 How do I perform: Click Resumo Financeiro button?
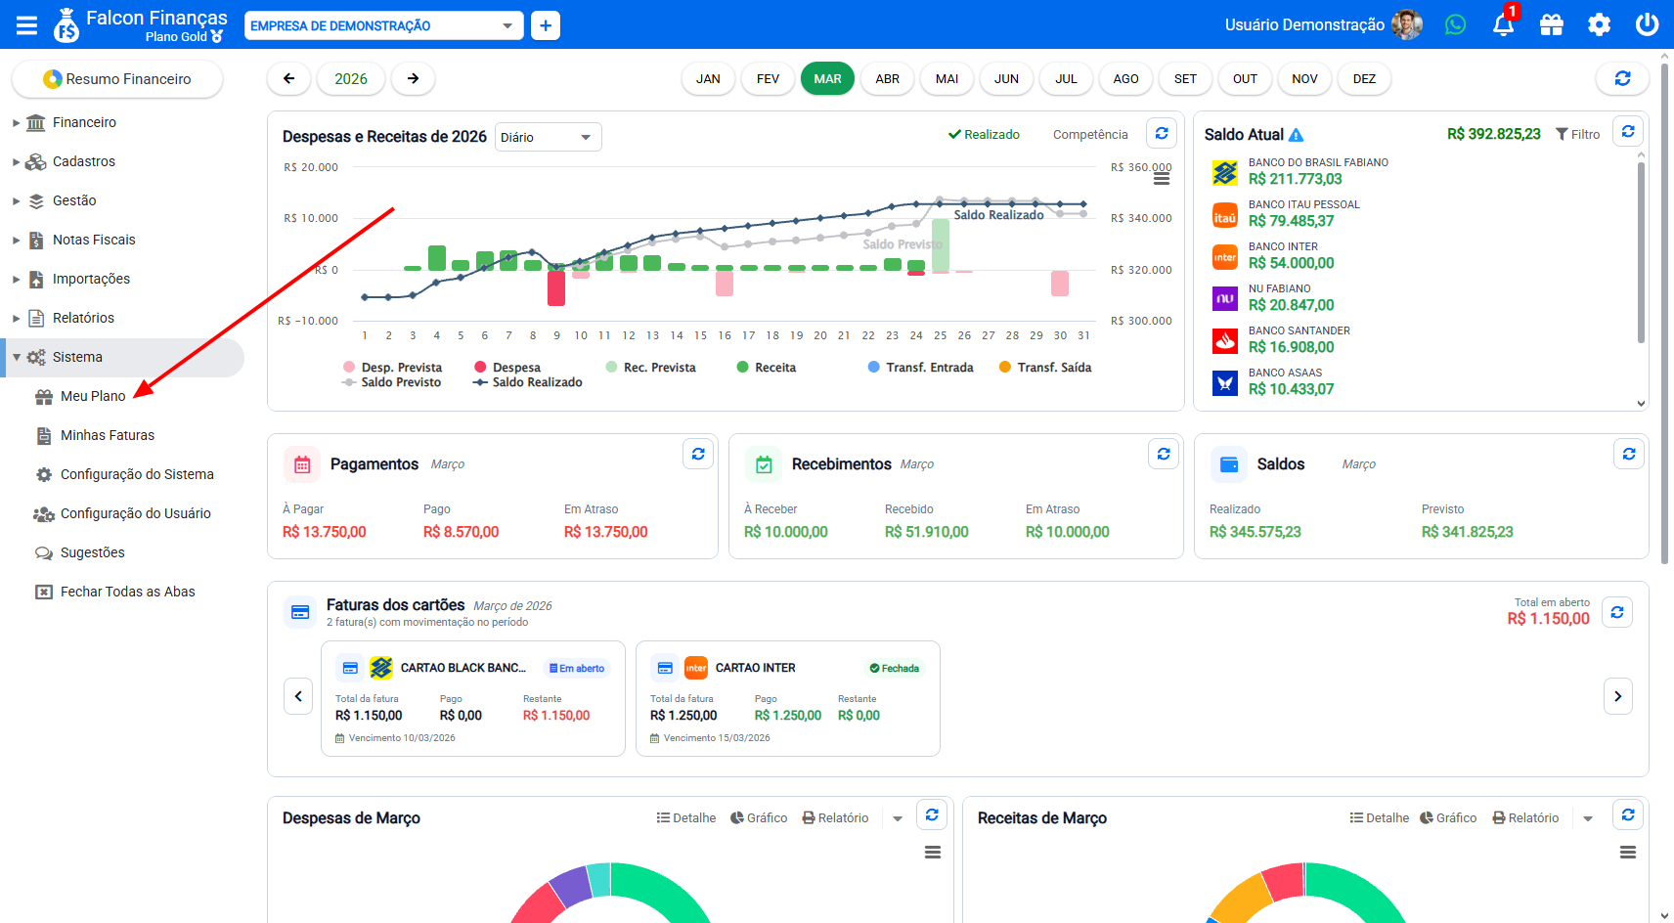pos(117,79)
